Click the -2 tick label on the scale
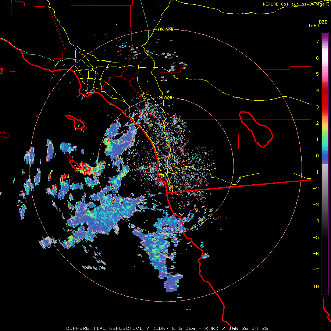Viewport: 331px width, 331px height. pyautogui.click(x=316, y=189)
